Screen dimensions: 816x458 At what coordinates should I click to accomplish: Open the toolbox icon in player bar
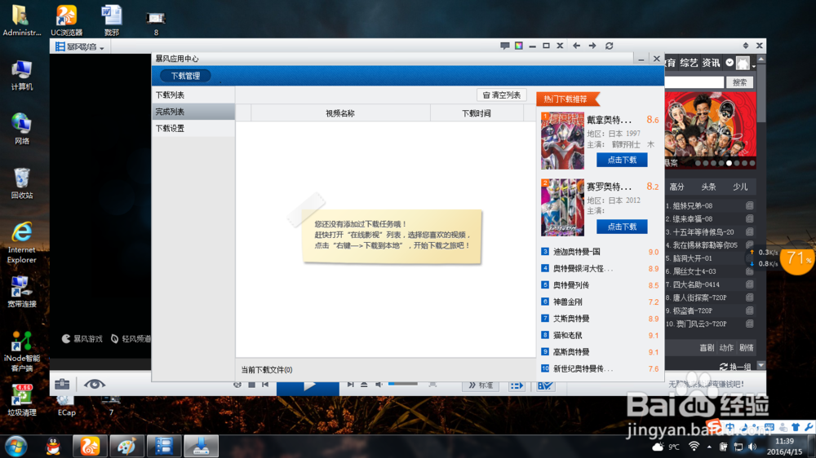tap(62, 384)
